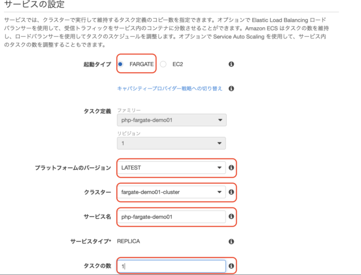Open the ファミリー task definition dropdown
This screenshot has height=275, width=361.
click(171, 120)
